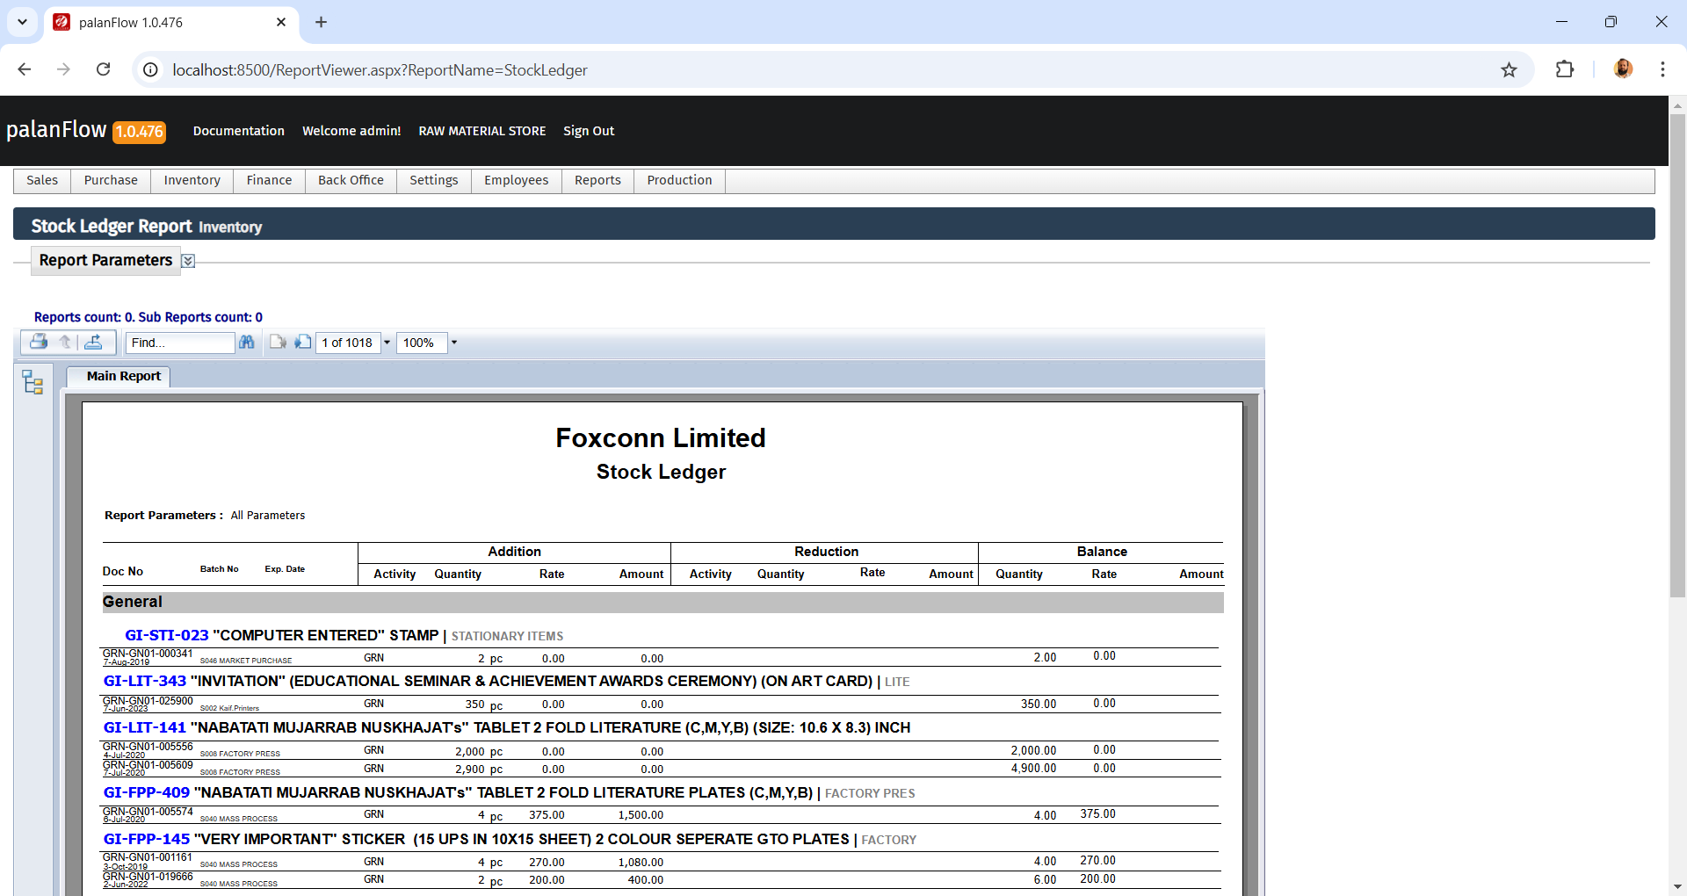
Task: Click the scrollbar down arrow
Action: pos(1677,887)
